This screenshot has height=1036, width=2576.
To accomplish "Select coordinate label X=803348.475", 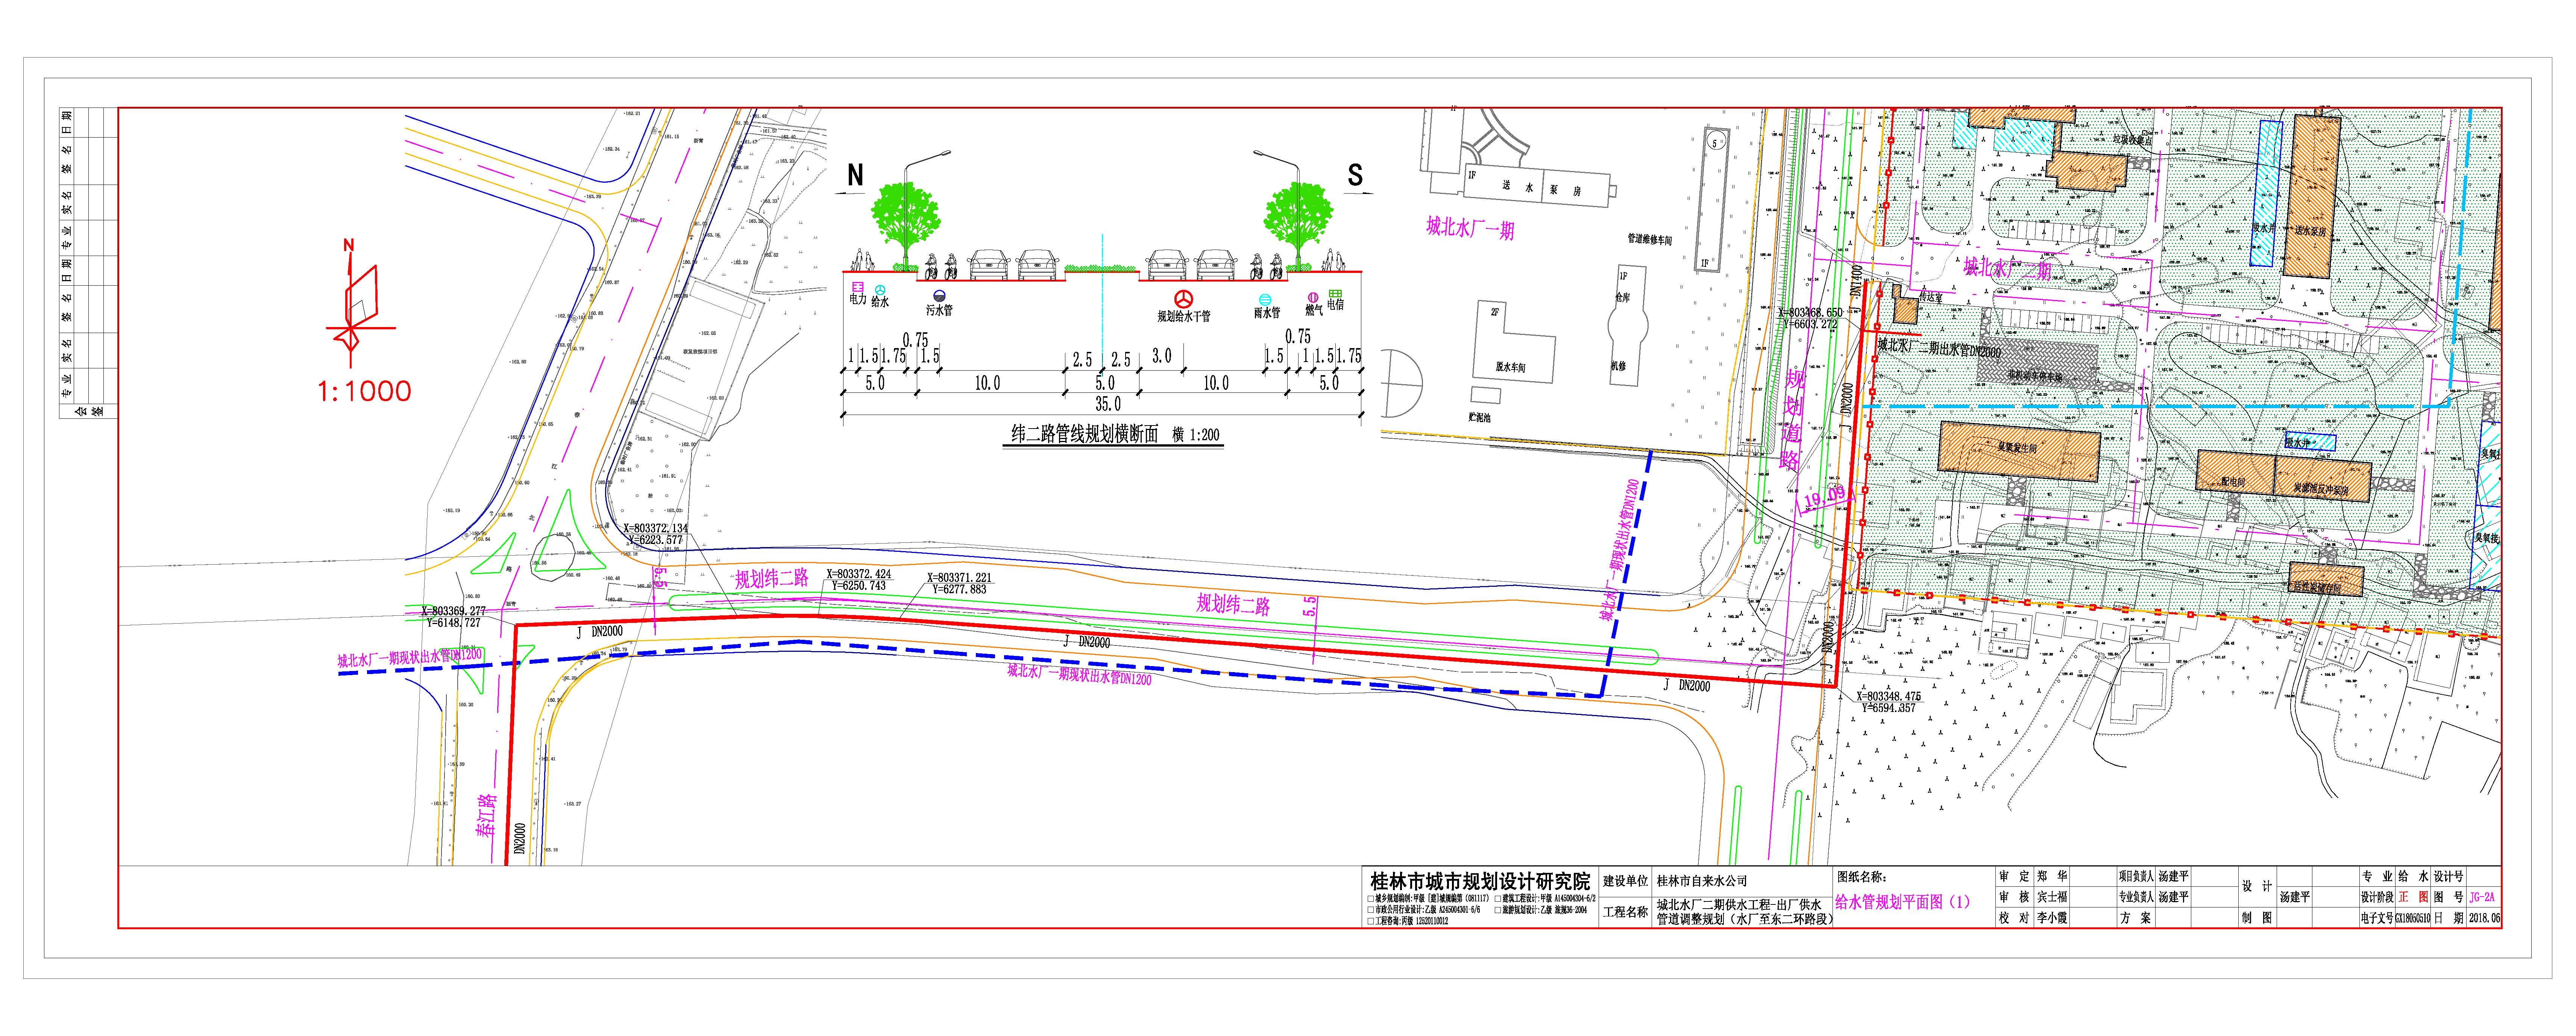I will tap(1889, 697).
